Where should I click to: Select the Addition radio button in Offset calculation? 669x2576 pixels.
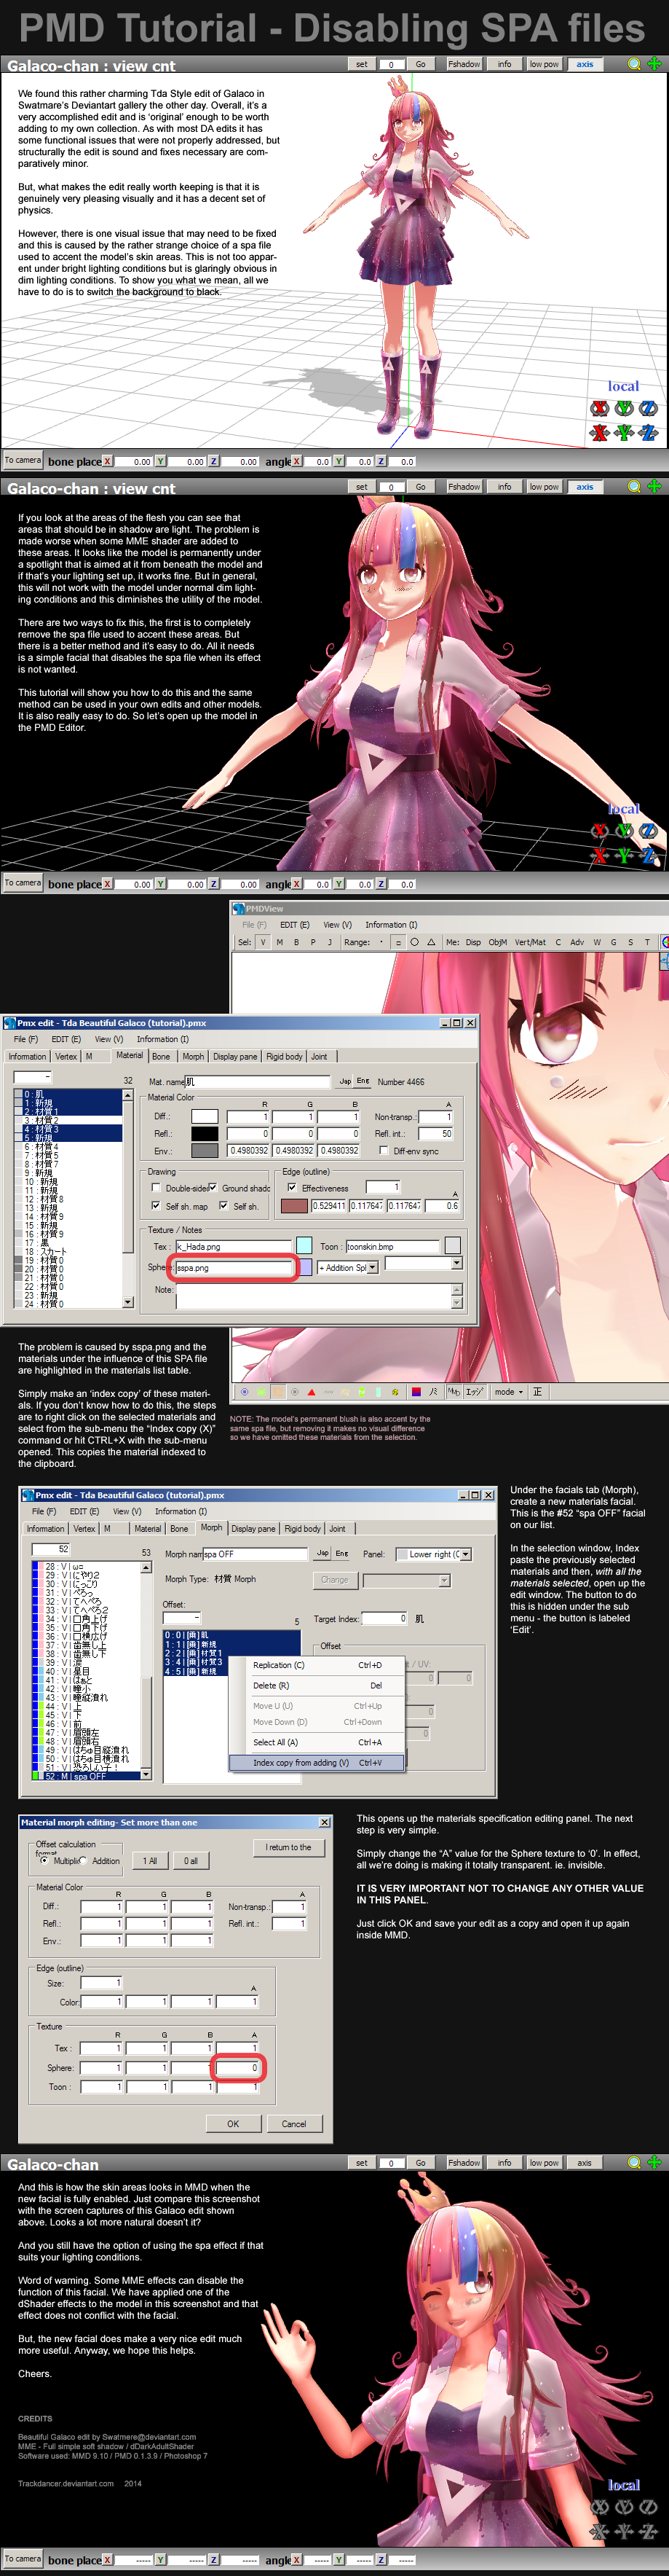[83, 1861]
